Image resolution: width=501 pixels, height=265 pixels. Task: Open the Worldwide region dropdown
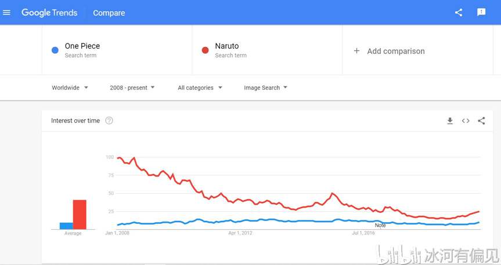coord(70,87)
